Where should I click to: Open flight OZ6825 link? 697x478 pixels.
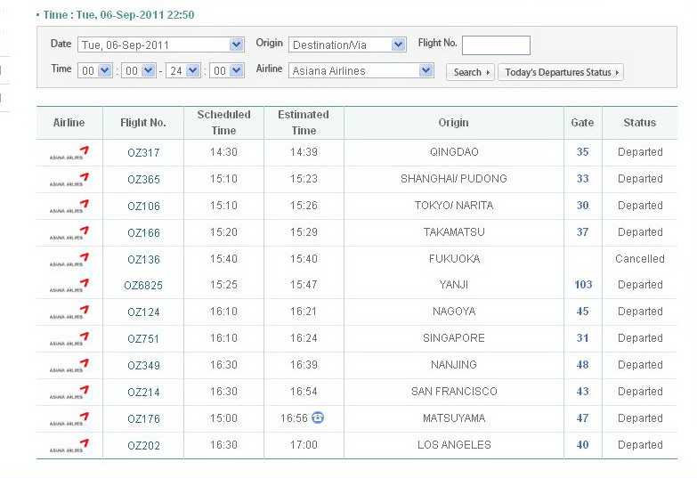(143, 286)
